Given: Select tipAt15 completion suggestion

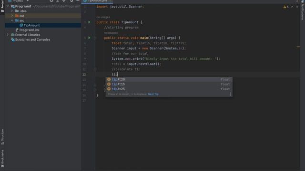Looking at the screenshot, I should pos(169,84).
